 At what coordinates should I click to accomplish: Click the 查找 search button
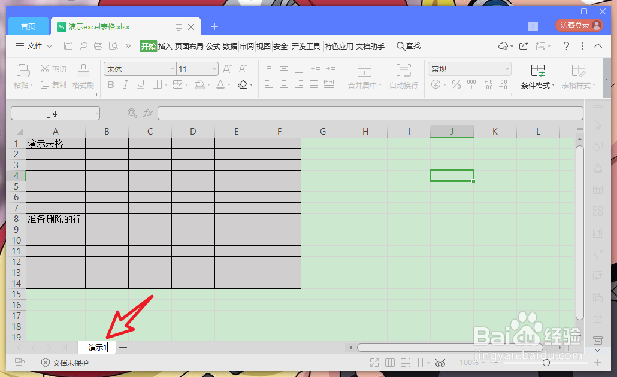(409, 47)
